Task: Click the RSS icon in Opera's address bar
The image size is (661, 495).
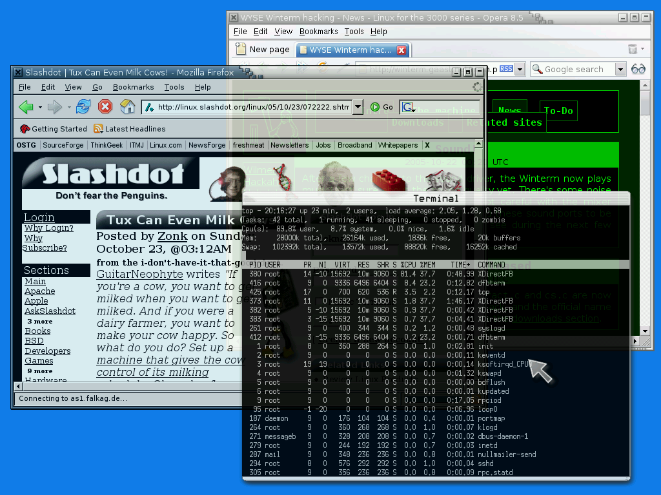Action: coord(506,68)
